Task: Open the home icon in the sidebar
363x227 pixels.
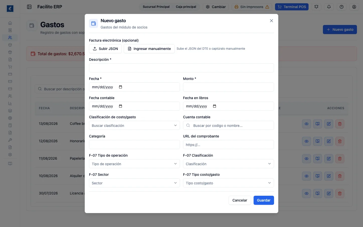Action: click(10, 23)
